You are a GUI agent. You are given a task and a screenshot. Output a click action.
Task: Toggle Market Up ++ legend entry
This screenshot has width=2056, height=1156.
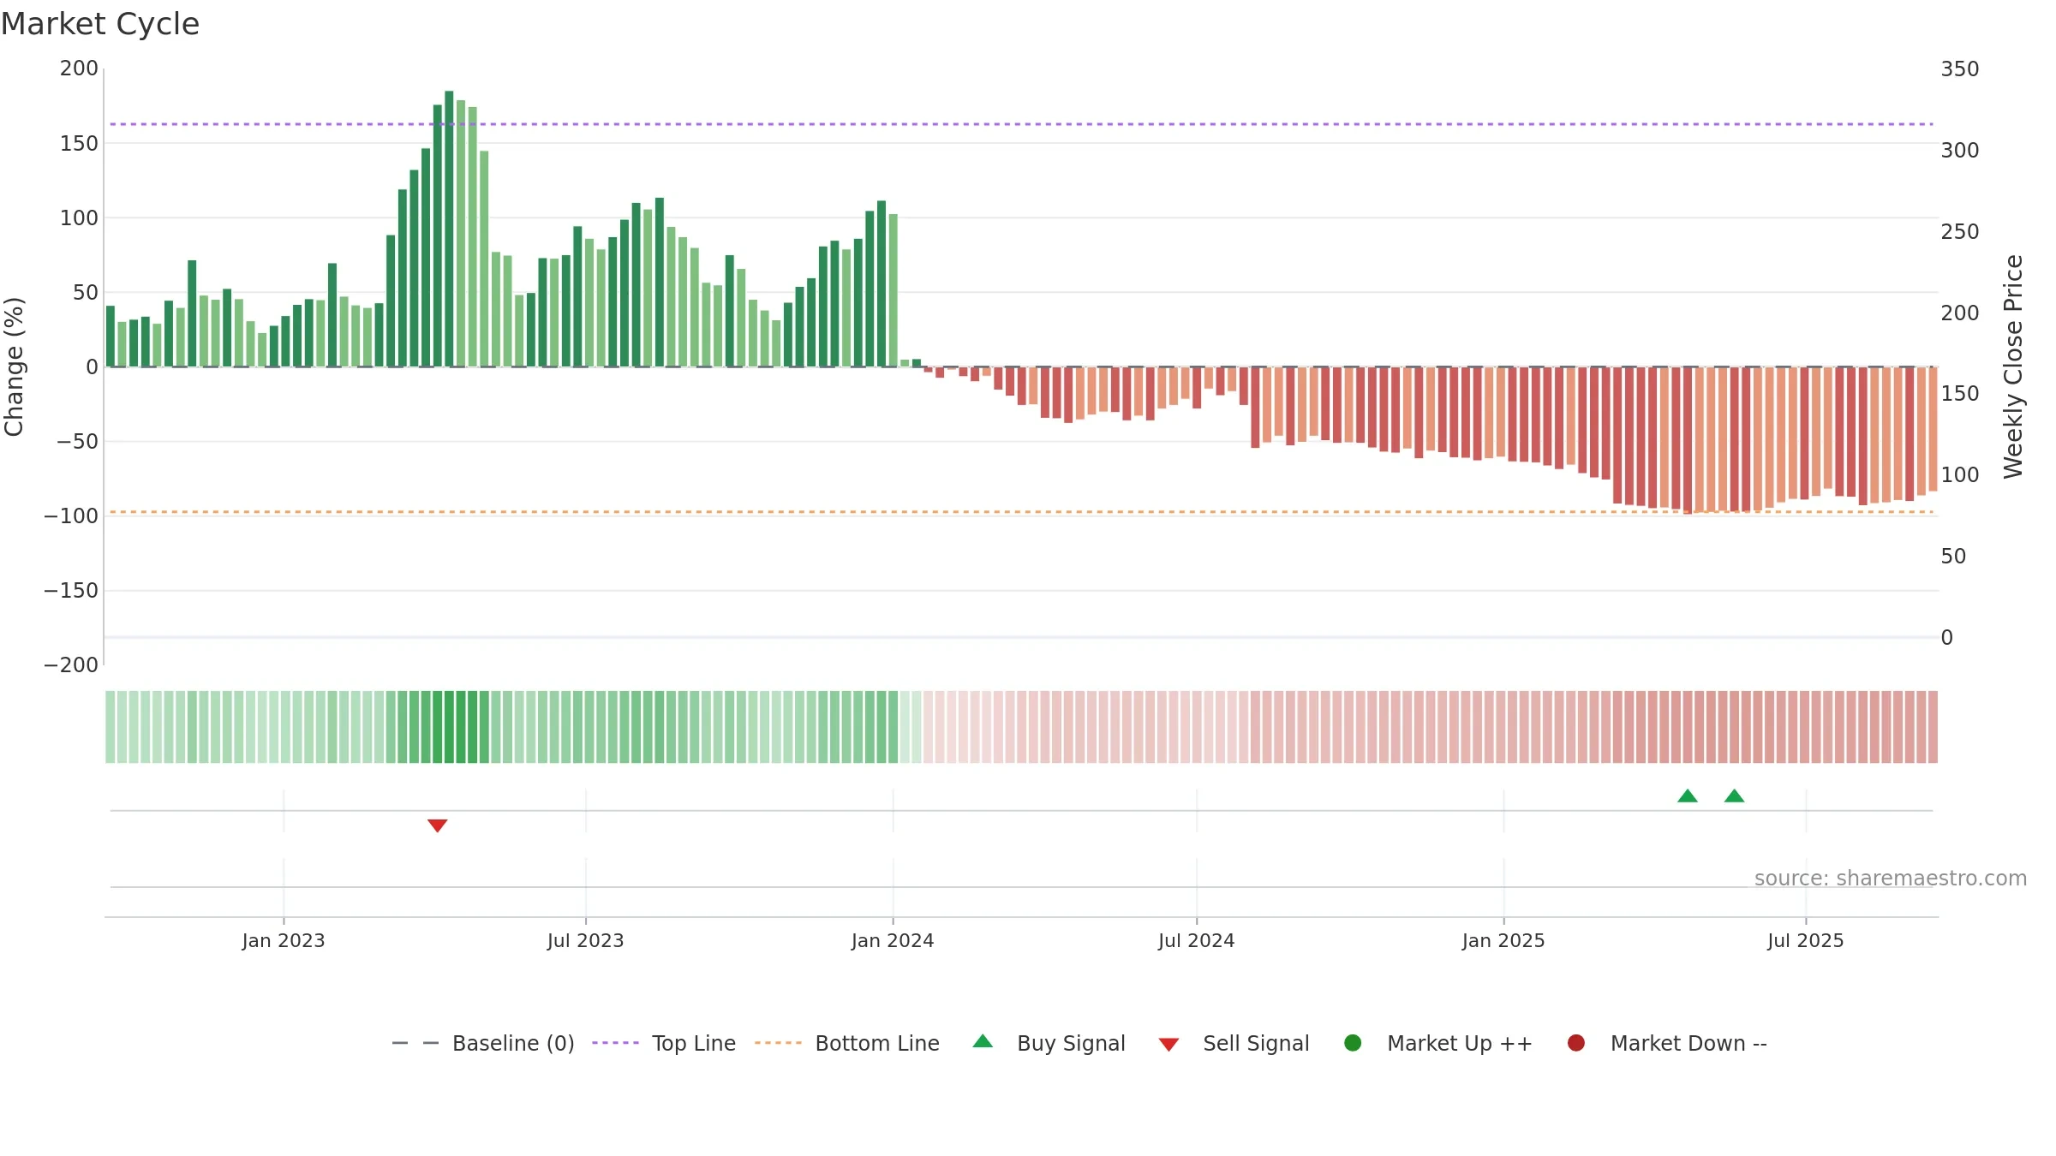[1438, 1043]
